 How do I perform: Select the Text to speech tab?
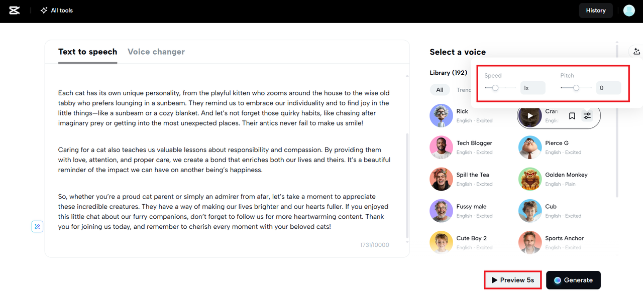[87, 52]
